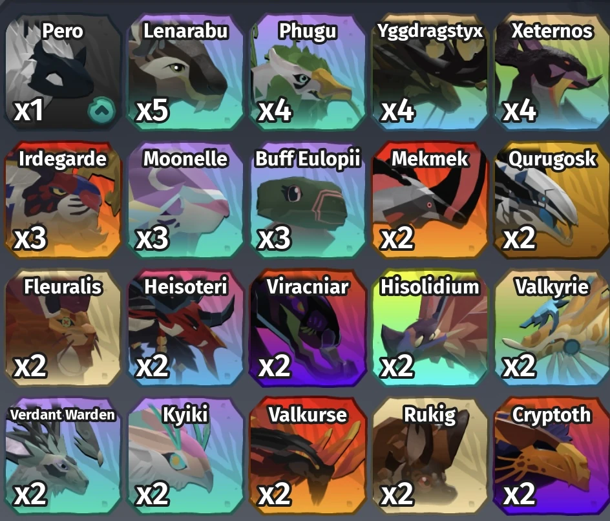Viewport: 610px width, 521px height.
Task: Open the Lenarabu x5 creature card
Action: (185, 72)
